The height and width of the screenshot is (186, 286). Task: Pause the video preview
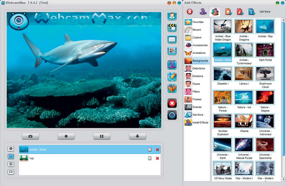pyautogui.click(x=102, y=136)
